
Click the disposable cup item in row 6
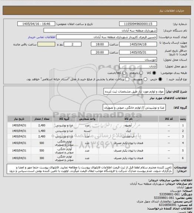pos(128,158)
